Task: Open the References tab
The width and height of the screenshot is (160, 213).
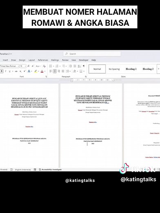Action: [43, 60]
